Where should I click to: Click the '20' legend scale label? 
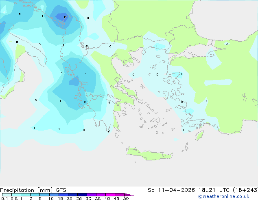[x=70, y=198]
